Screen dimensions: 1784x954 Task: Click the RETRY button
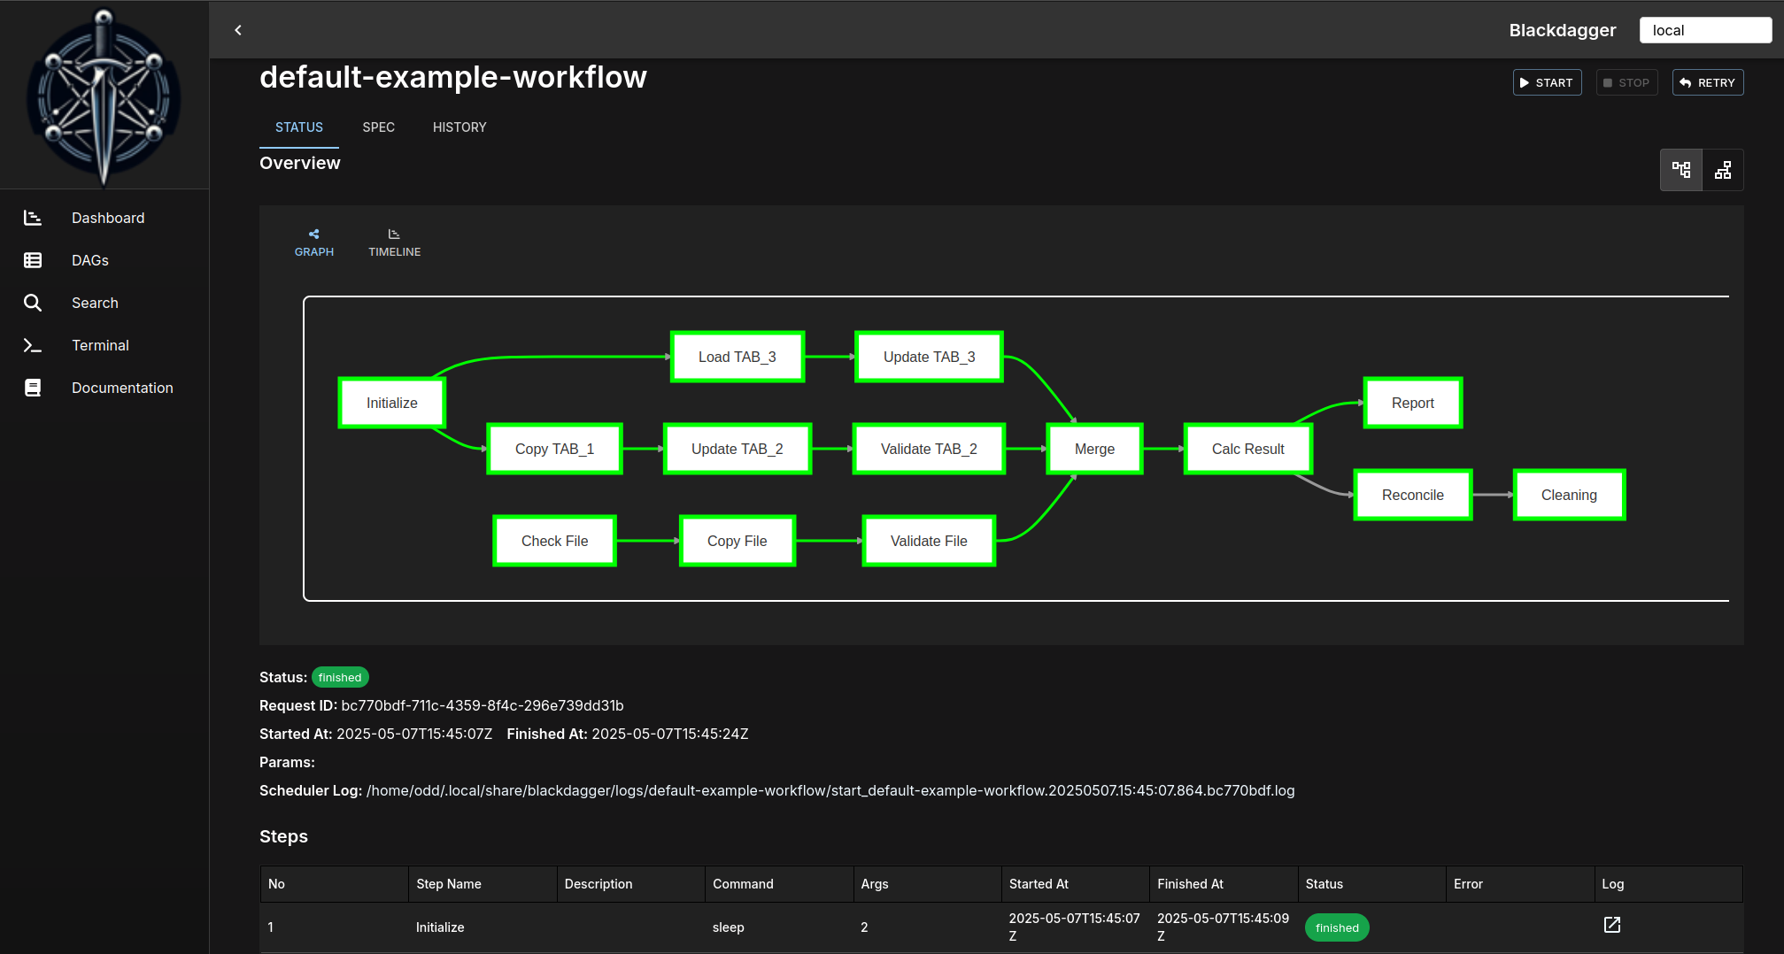click(1708, 82)
